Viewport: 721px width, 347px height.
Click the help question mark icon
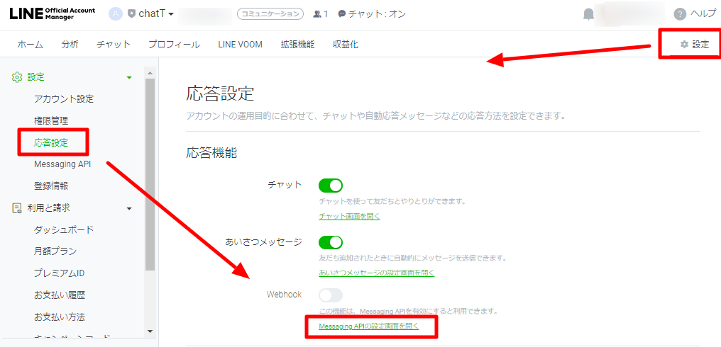click(x=680, y=14)
